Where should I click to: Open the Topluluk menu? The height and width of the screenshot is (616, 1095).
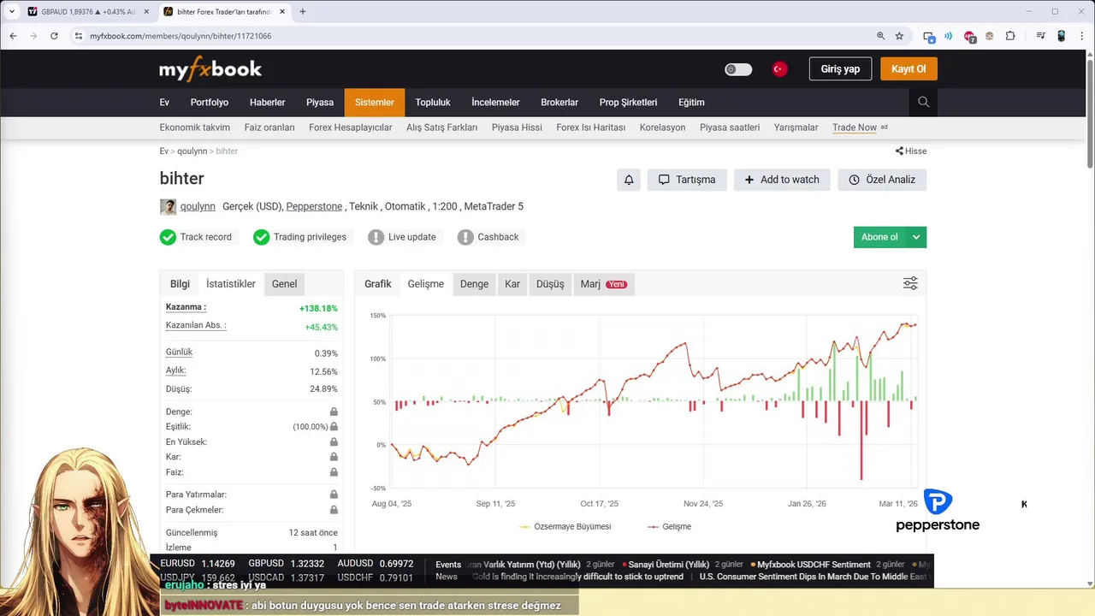[x=433, y=103]
